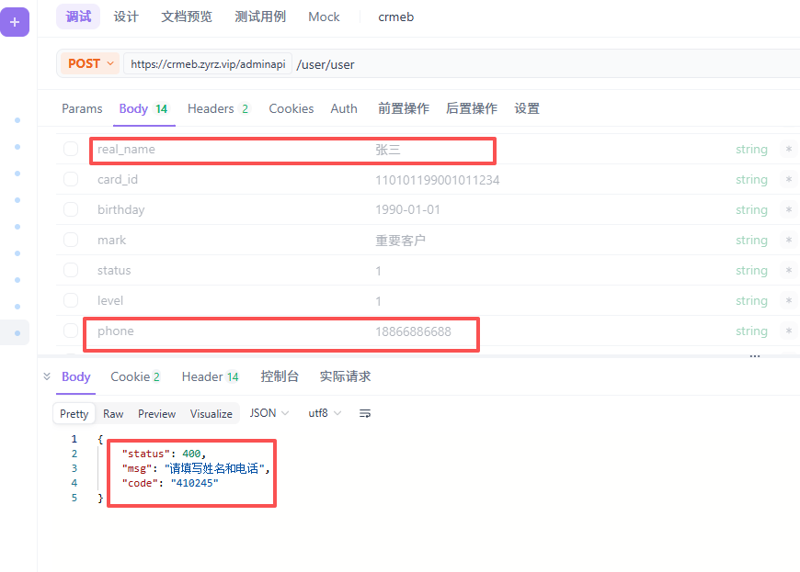Enable the real_name parameter checkbox

pos(71,150)
